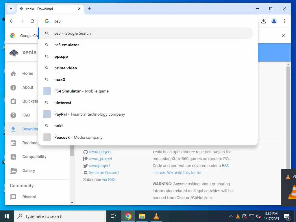This screenshot has height=222, width=296.
Task: Dismiss the Google Chrome info bar
Action: coord(283,36)
